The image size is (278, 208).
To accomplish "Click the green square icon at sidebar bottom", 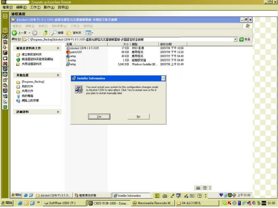I will click(5, 107).
